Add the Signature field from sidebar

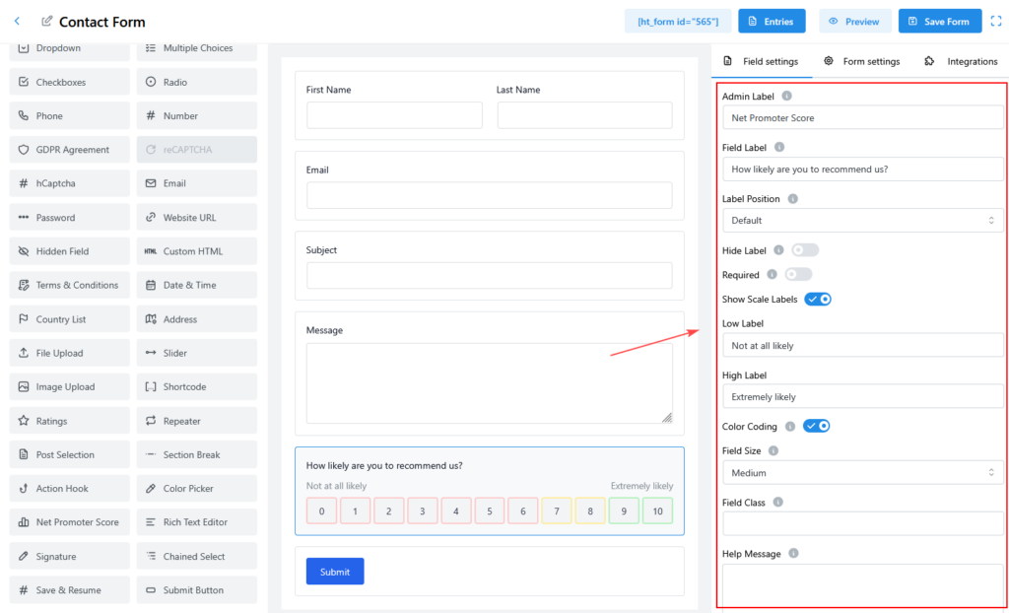point(69,556)
